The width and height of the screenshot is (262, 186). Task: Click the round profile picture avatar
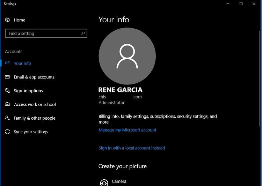point(127,56)
